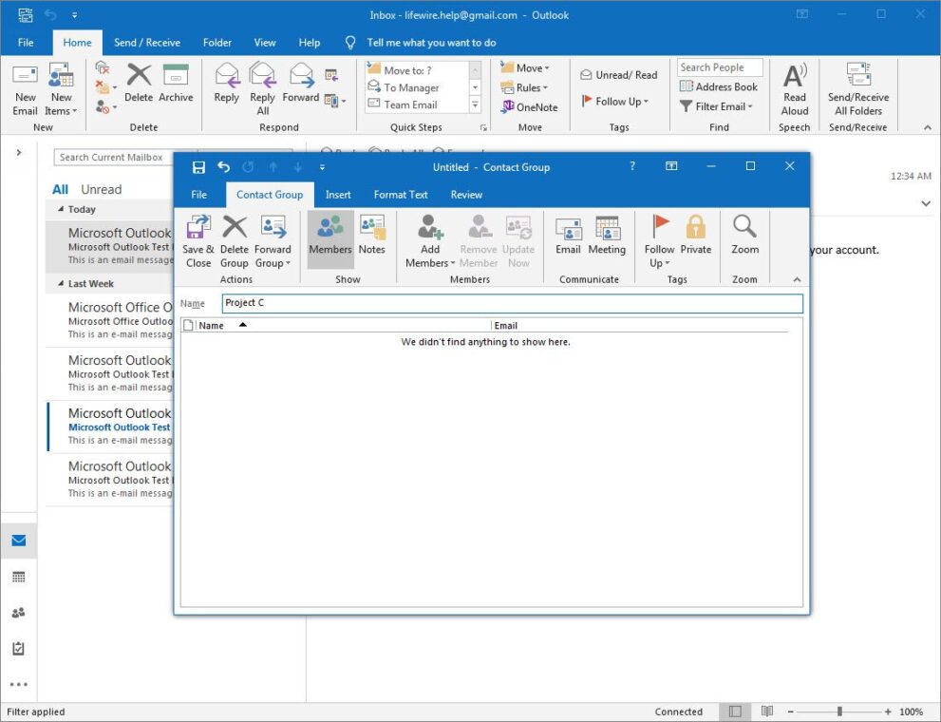Click Email in Communicate group
The width and height of the screenshot is (941, 722).
point(568,236)
